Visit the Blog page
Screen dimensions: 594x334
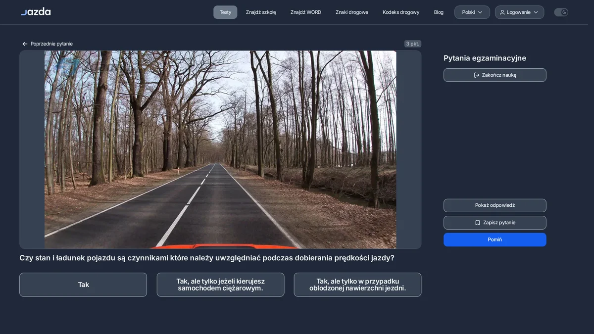(439, 12)
